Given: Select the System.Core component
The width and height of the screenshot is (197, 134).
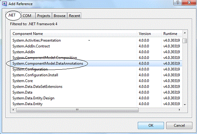Looking at the screenshot, I should (x=97, y=81).
